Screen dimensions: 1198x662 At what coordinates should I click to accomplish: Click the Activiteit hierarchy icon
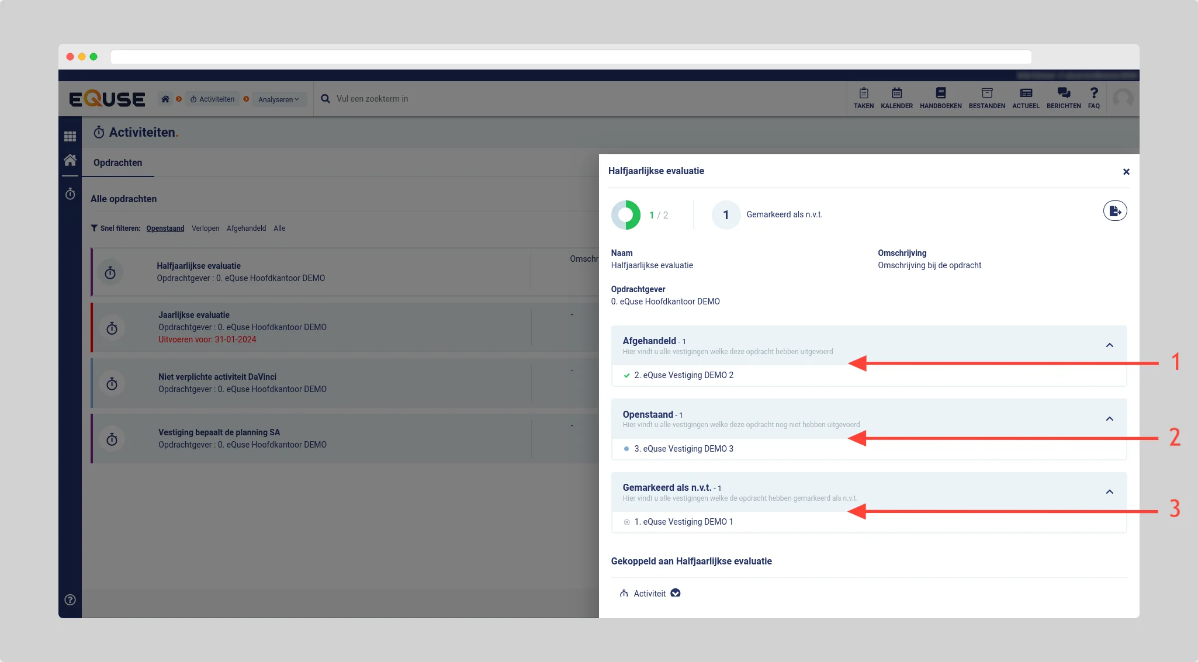[624, 593]
